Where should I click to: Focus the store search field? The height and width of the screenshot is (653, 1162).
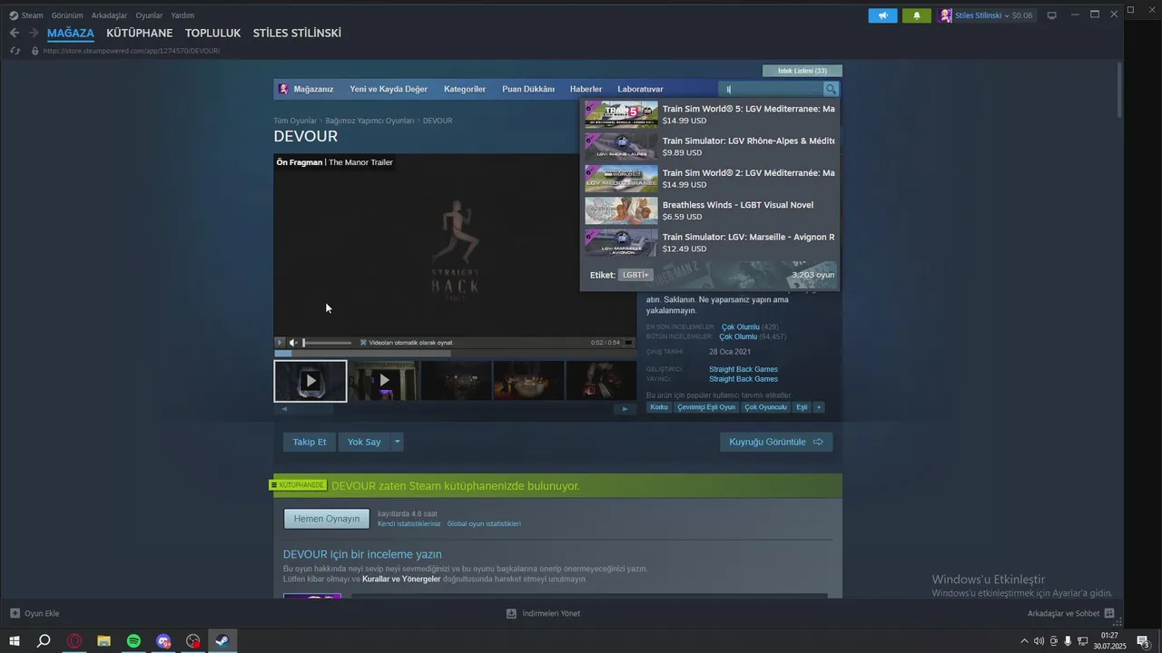772,89
